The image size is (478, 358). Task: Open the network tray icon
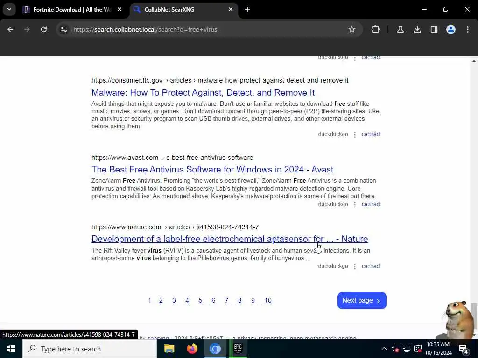pos(407,349)
